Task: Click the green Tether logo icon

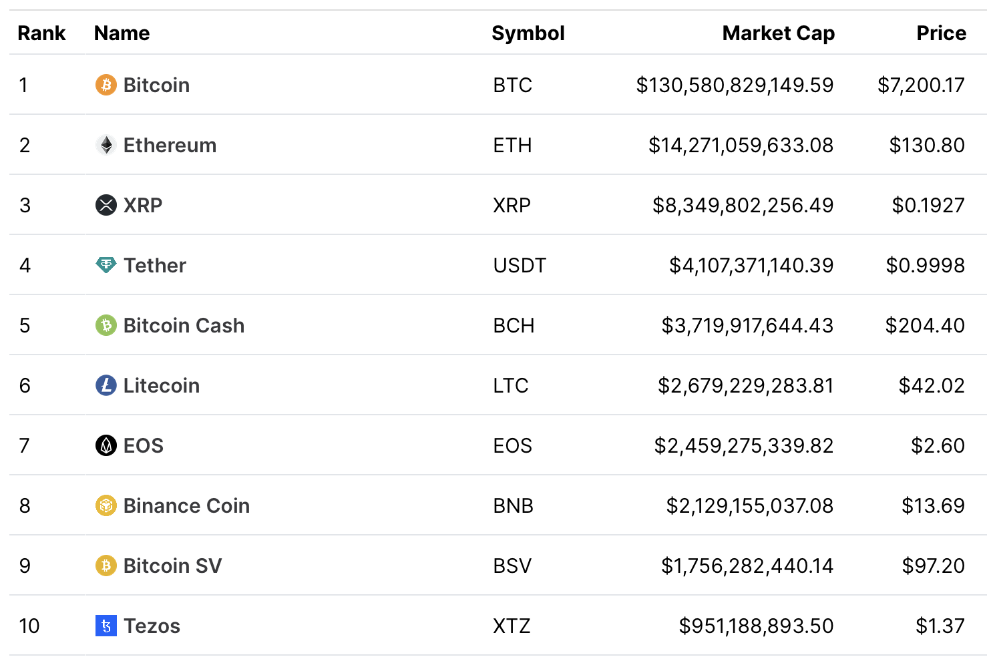Action: (106, 265)
